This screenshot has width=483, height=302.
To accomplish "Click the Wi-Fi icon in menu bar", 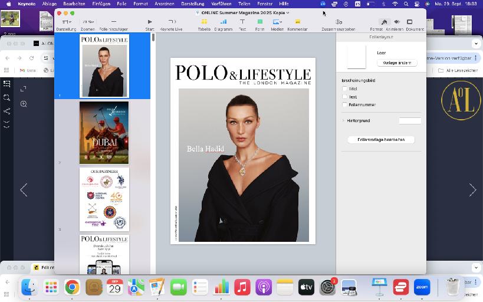I will pyautogui.click(x=395, y=4).
